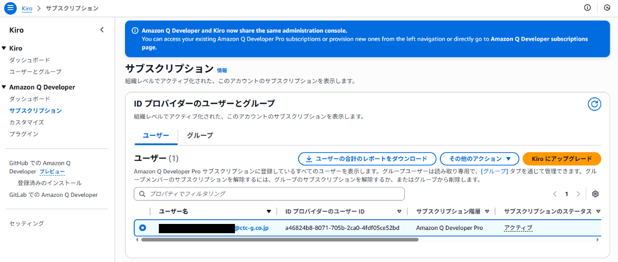Click the horizontal table scrollbar thumb
The height and width of the screenshot is (262, 618).
click(x=279, y=239)
